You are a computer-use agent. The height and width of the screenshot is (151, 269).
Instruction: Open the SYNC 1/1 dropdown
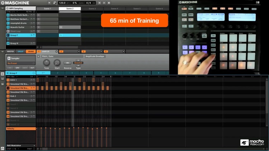[x=12, y=12]
